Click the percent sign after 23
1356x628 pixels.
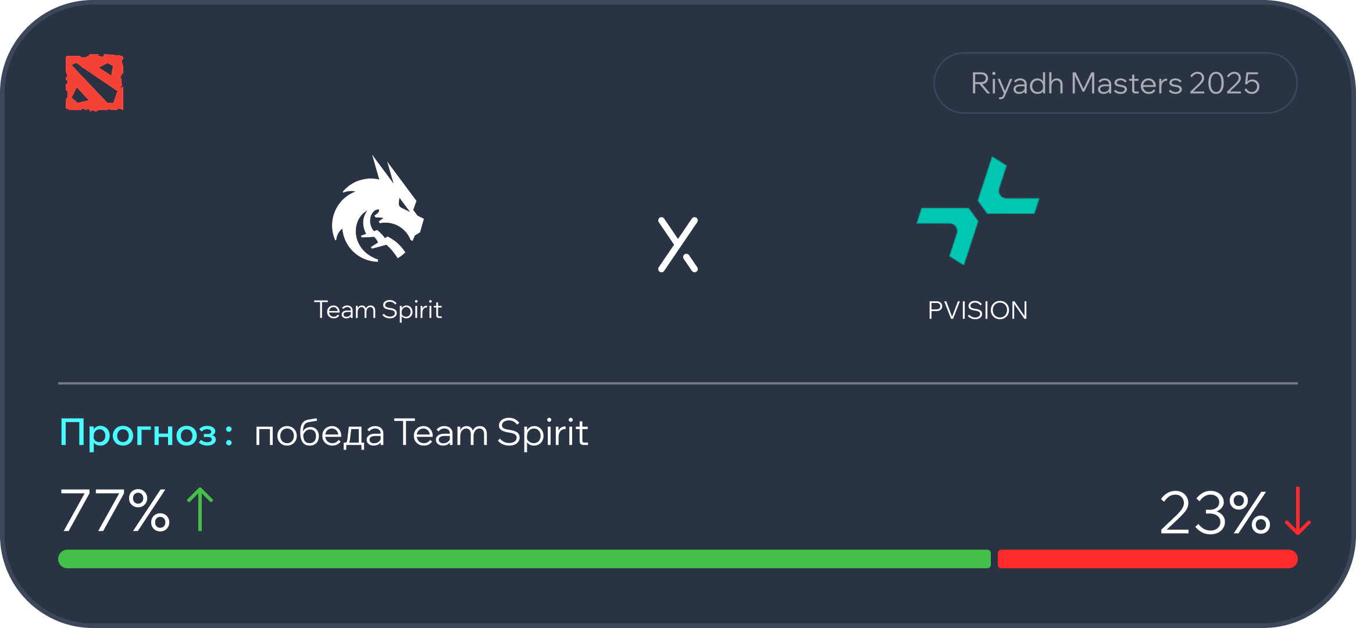coord(1249,513)
